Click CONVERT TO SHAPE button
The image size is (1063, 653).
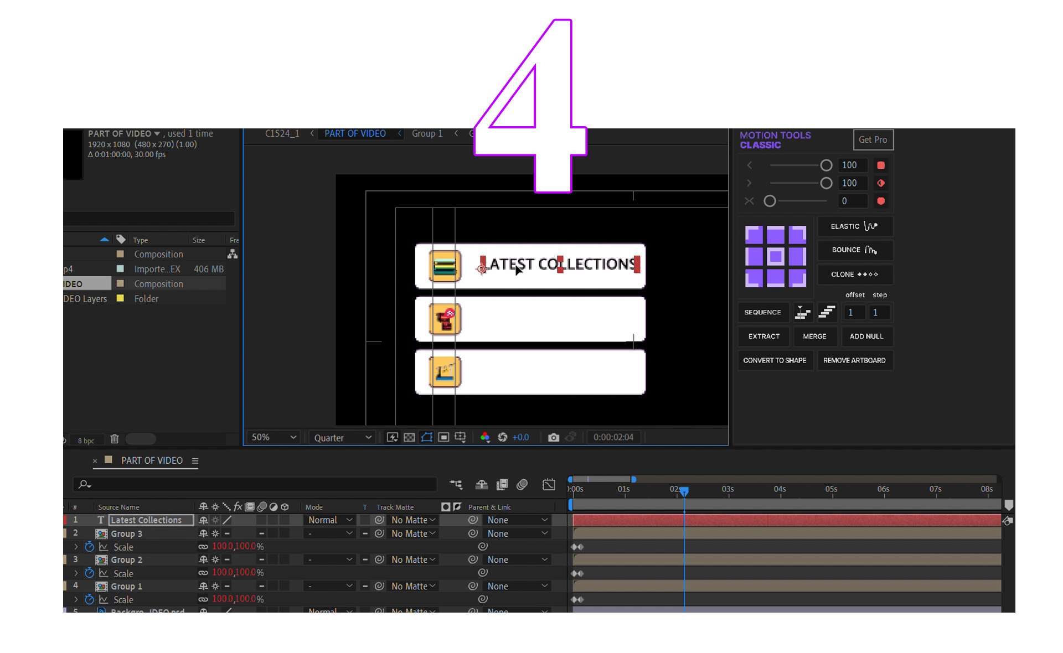[775, 360]
